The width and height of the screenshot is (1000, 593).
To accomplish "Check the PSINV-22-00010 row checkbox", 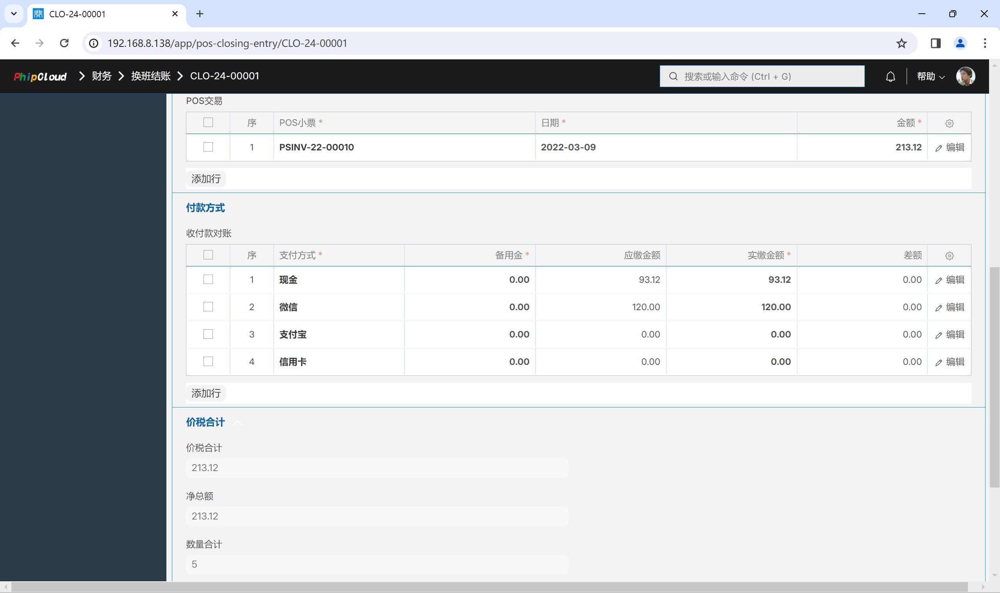I will 208,147.
